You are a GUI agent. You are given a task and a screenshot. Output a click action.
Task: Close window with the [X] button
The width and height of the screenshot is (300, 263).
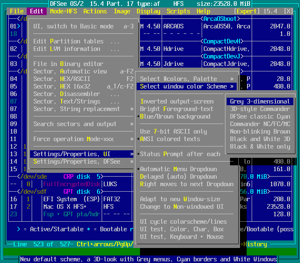click(288, 11)
